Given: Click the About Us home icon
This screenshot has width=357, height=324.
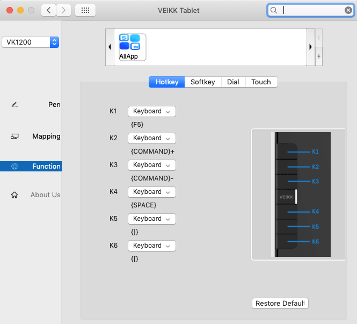Looking at the screenshot, I should [x=14, y=195].
